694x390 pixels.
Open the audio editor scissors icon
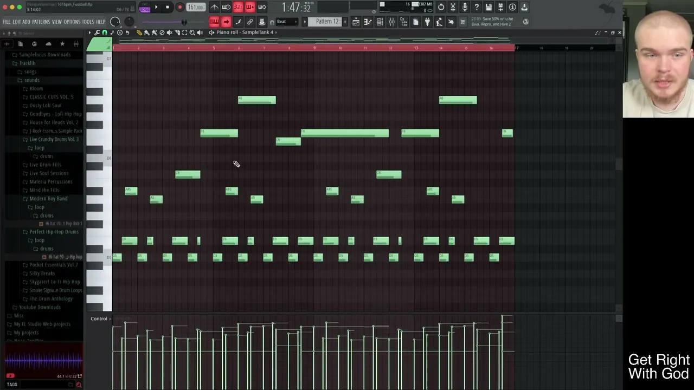(453, 7)
